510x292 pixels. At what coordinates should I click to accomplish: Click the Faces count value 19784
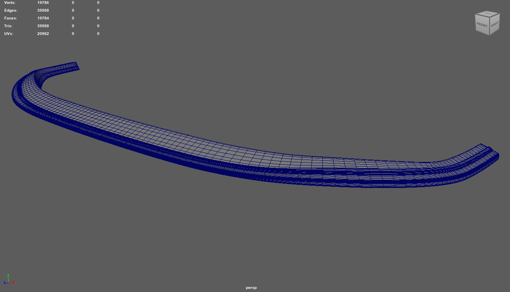click(x=43, y=18)
